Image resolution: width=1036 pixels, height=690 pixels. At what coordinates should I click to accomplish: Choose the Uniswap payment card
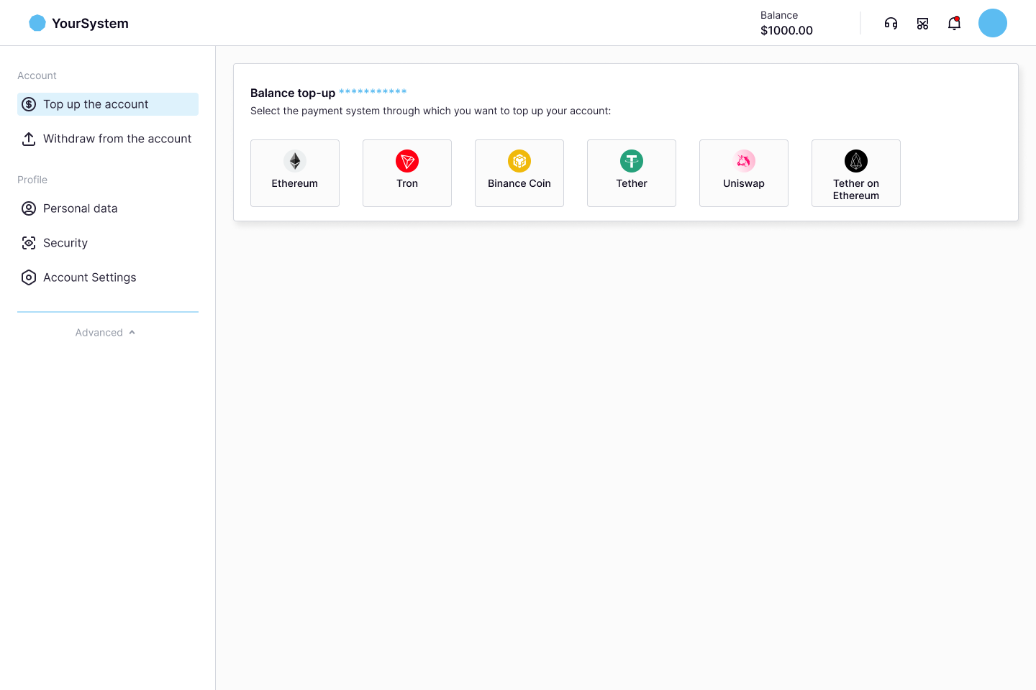click(x=744, y=173)
